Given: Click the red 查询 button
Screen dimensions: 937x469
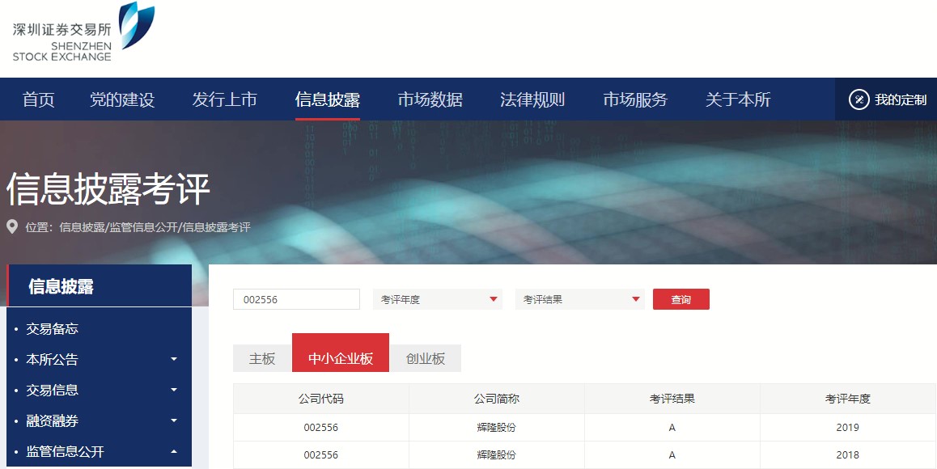Looking at the screenshot, I should coord(681,299).
